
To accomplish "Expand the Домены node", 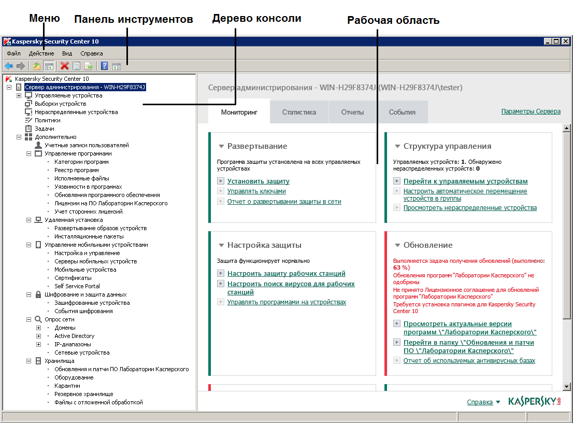I will pyautogui.click(x=39, y=328).
